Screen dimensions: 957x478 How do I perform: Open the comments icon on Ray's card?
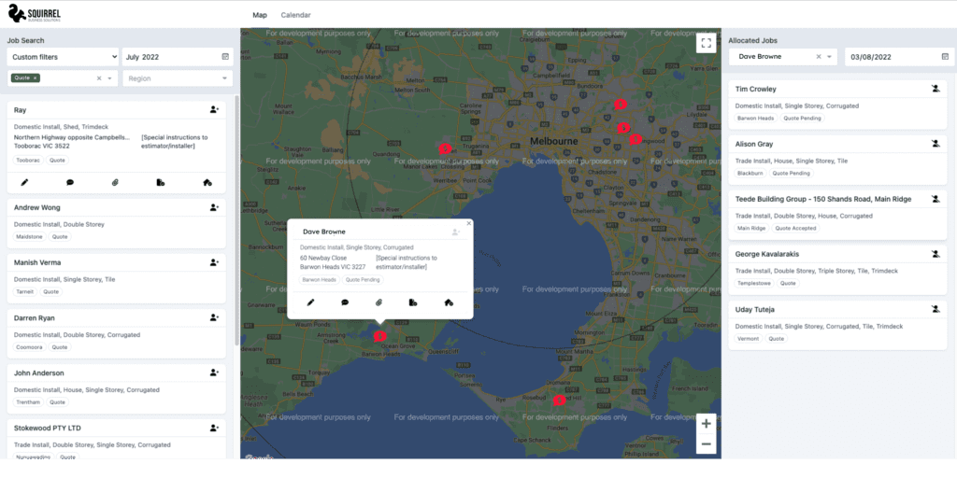click(x=70, y=182)
